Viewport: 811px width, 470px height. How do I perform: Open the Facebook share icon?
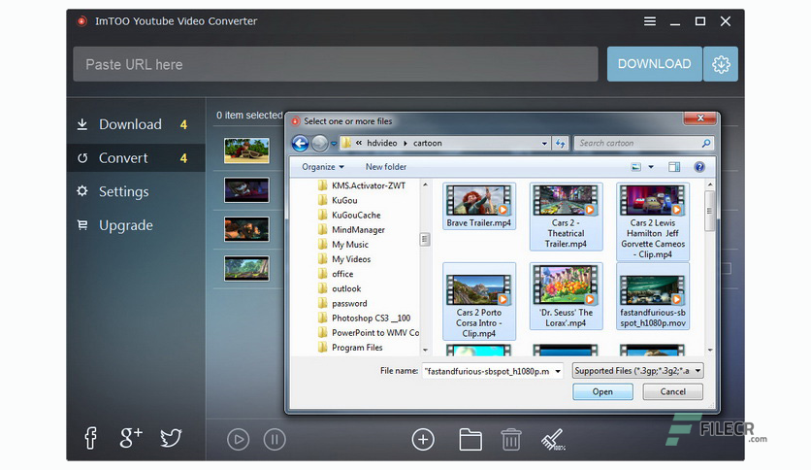pos(90,438)
